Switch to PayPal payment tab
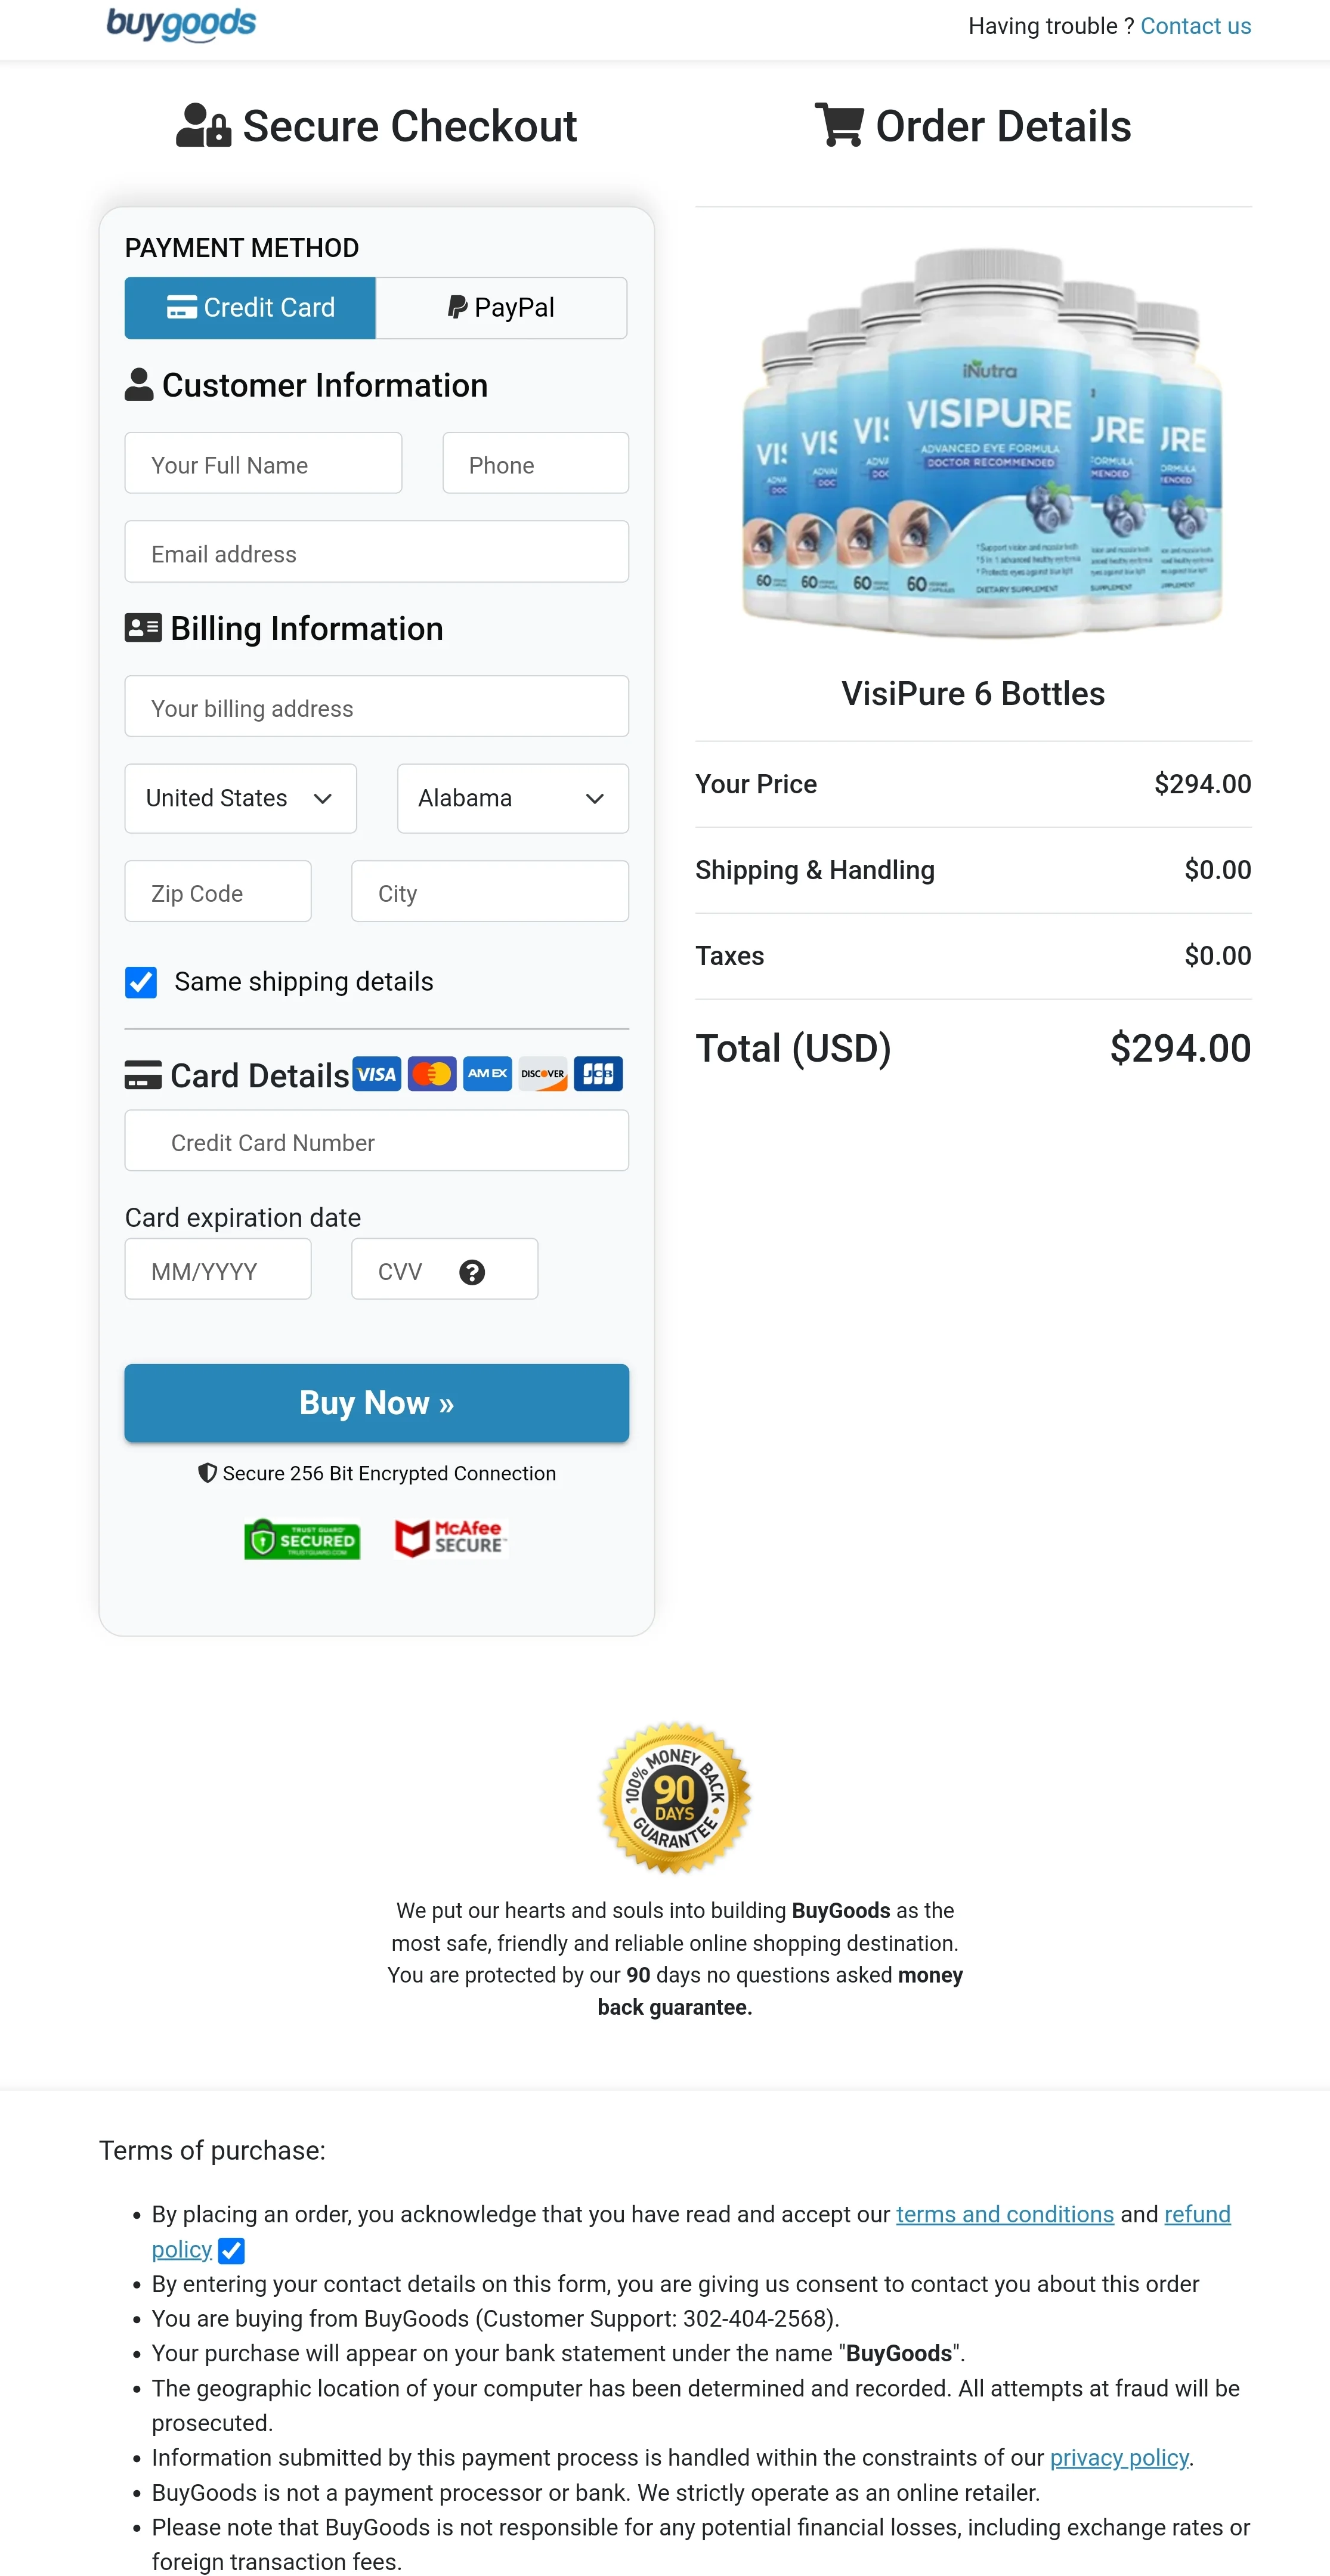 point(502,307)
